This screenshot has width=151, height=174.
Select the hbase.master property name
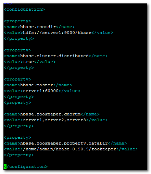click(x=37, y=85)
